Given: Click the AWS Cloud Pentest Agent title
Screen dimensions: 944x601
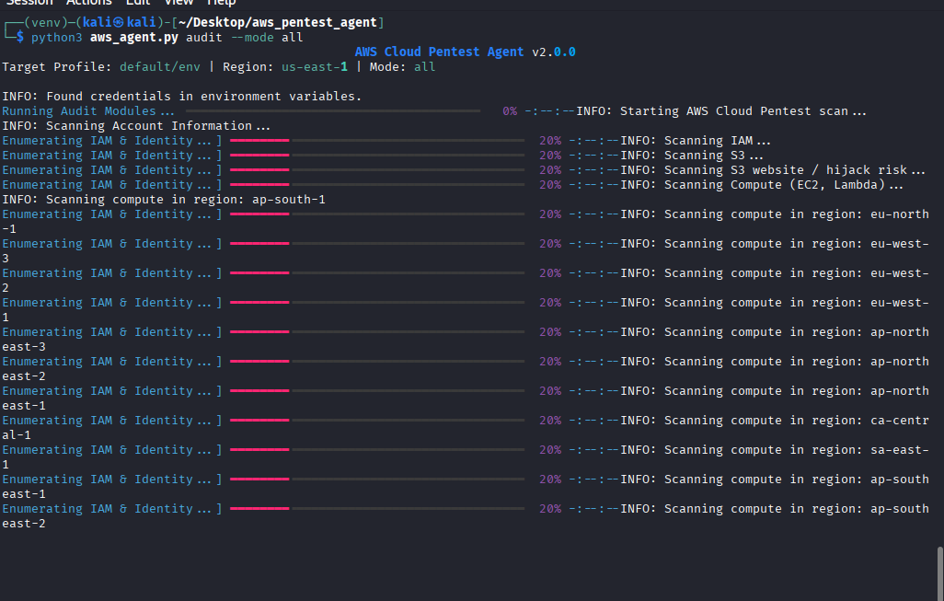Looking at the screenshot, I should coord(439,52).
